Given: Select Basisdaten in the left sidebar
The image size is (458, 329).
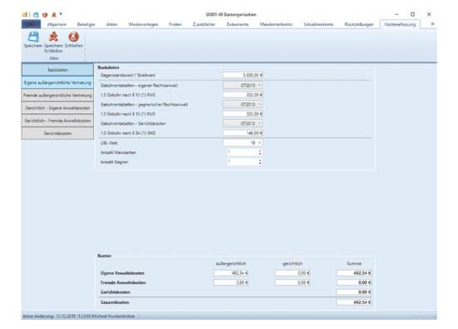Looking at the screenshot, I should (57, 70).
